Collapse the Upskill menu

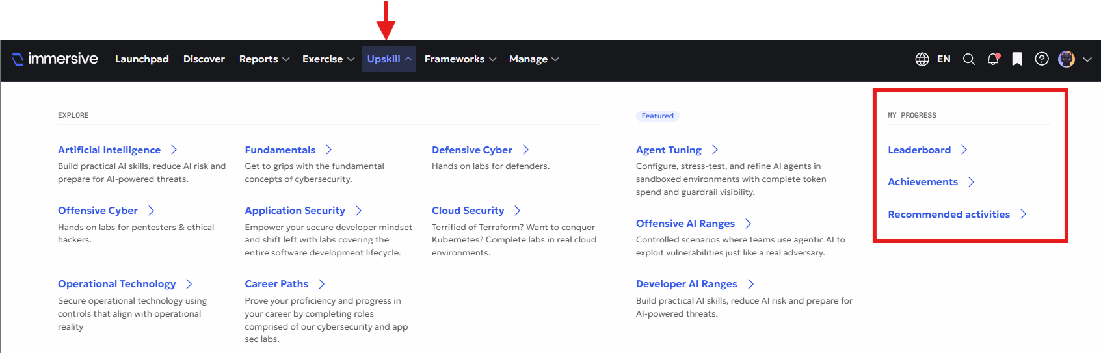pos(389,59)
